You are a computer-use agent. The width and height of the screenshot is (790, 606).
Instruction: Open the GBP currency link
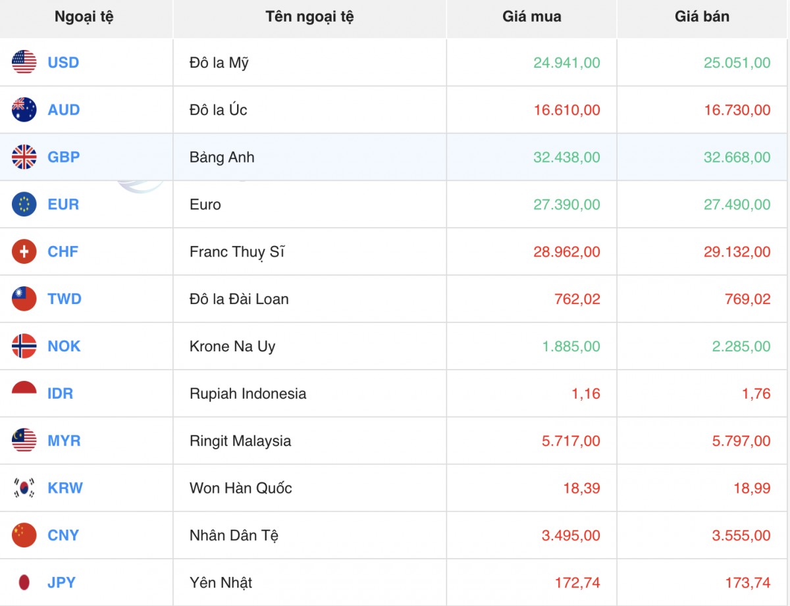point(63,157)
